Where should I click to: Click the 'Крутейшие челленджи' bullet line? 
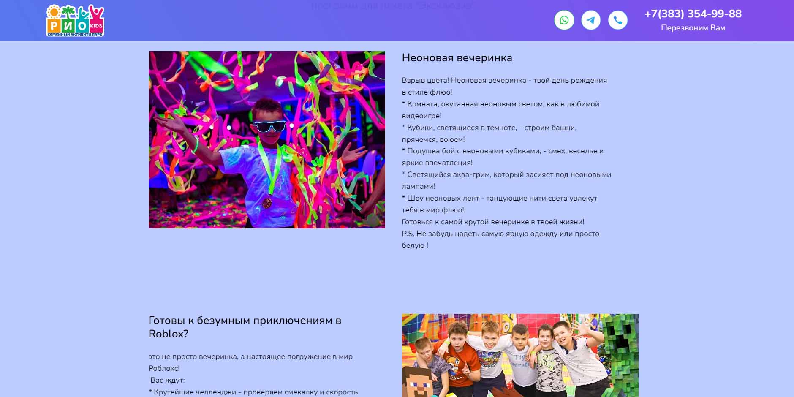pos(253,392)
